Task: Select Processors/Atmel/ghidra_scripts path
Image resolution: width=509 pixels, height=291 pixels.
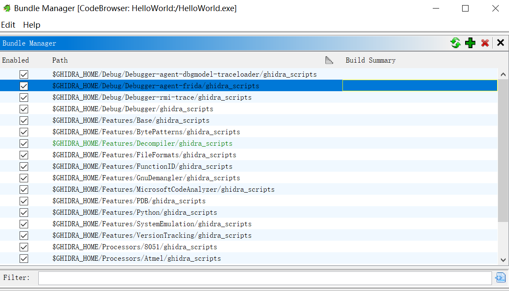Action: [x=137, y=259]
